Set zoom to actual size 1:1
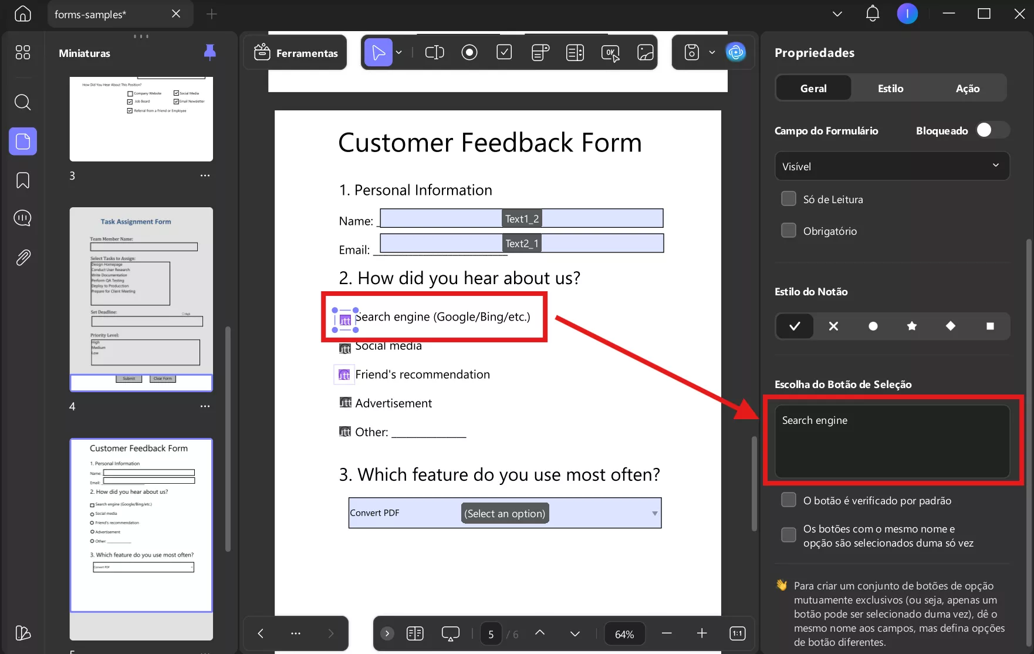Image resolution: width=1034 pixels, height=654 pixels. [x=737, y=633]
